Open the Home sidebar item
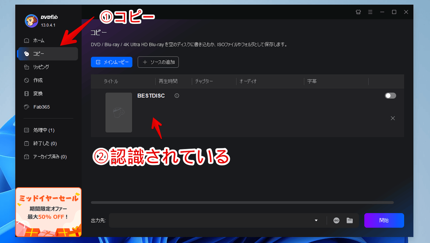Screen dimensions: 430x243 pyautogui.click(x=47, y=40)
